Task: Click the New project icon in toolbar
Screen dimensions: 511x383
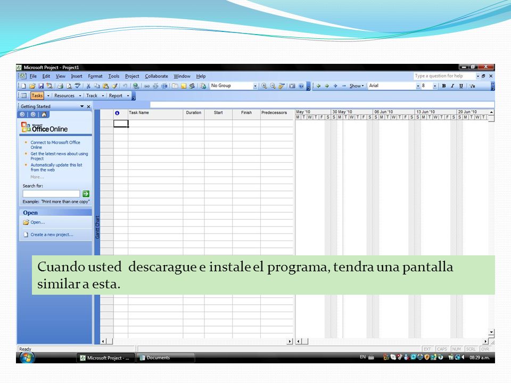Action: coord(23,86)
